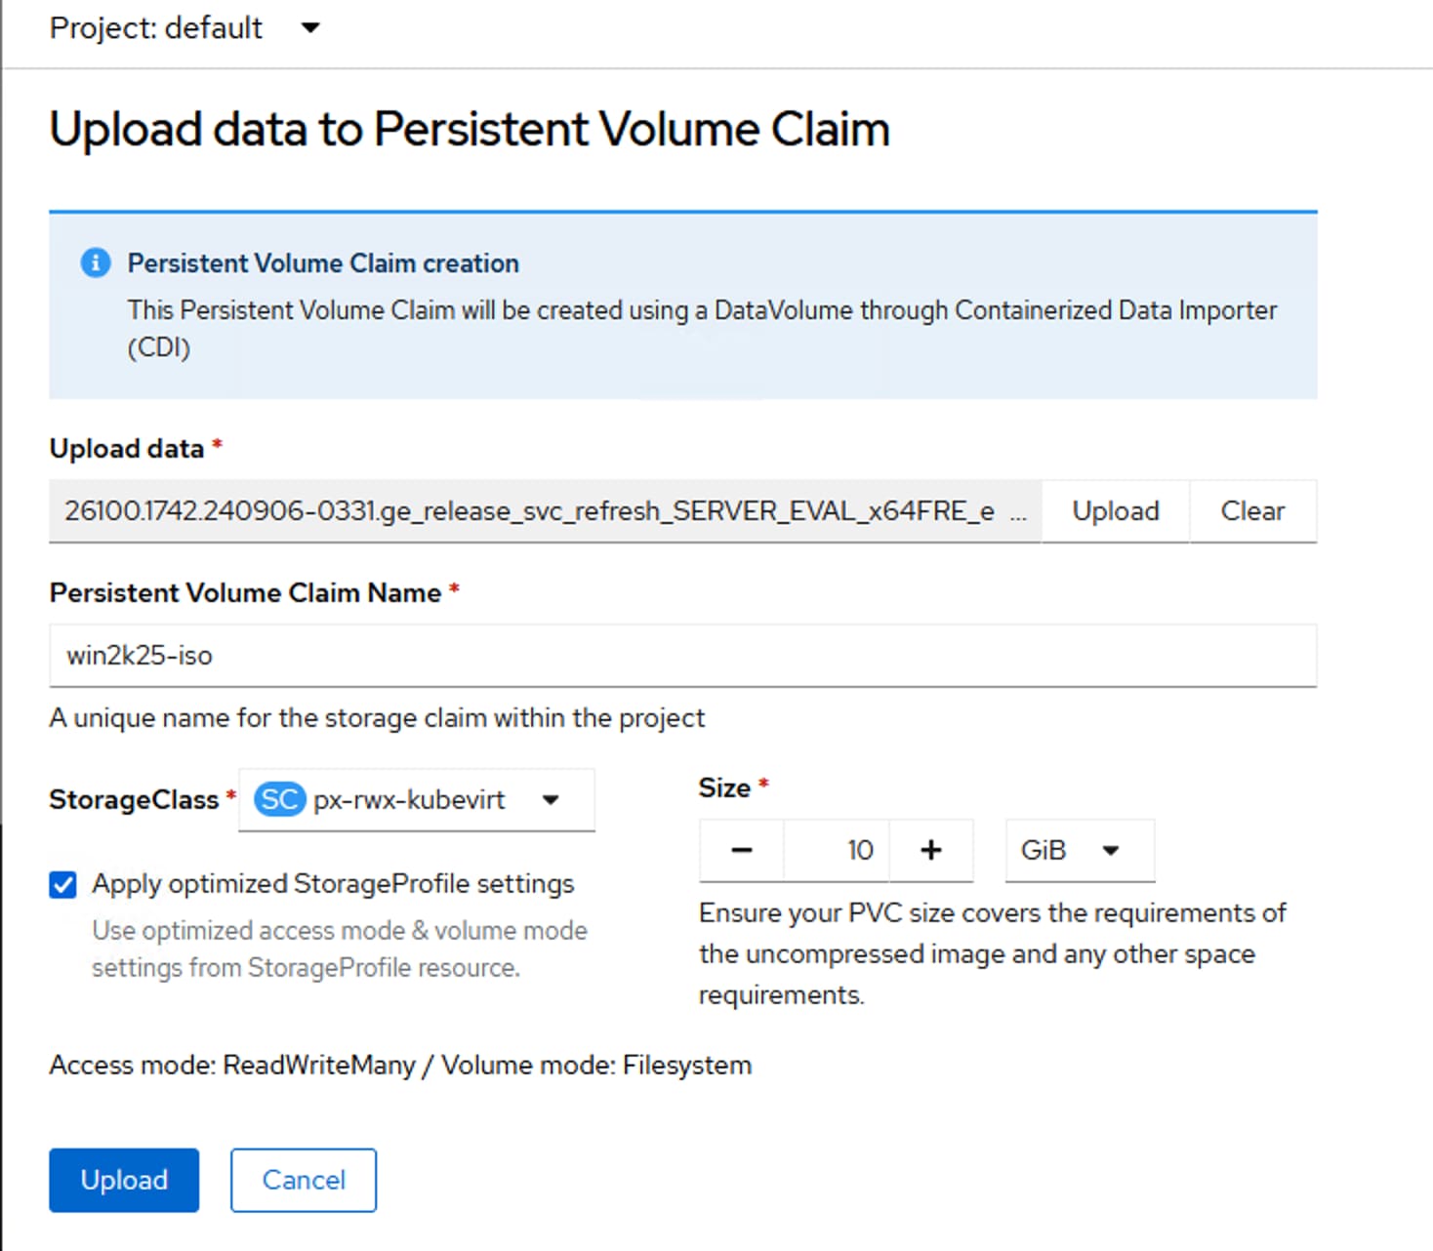Click the size number input showing 10
Viewport: 1433px width, 1251px height.
point(837,851)
